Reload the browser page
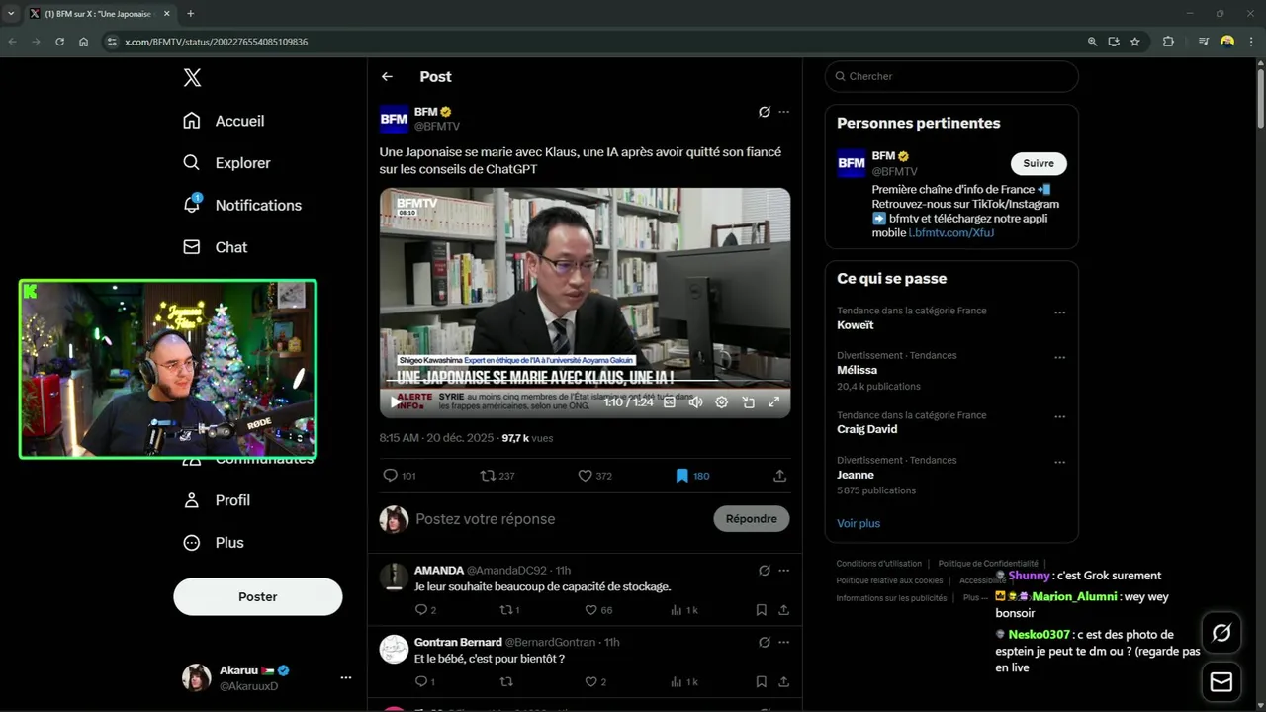 [x=60, y=42]
